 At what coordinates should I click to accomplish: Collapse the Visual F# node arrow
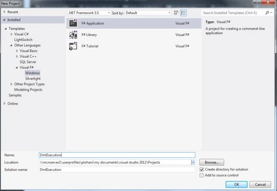[17, 68]
